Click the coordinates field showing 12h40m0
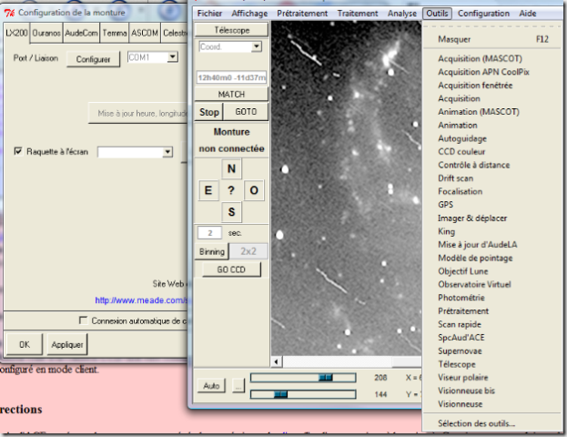Viewport: 567px width, 437px height. 231,77
